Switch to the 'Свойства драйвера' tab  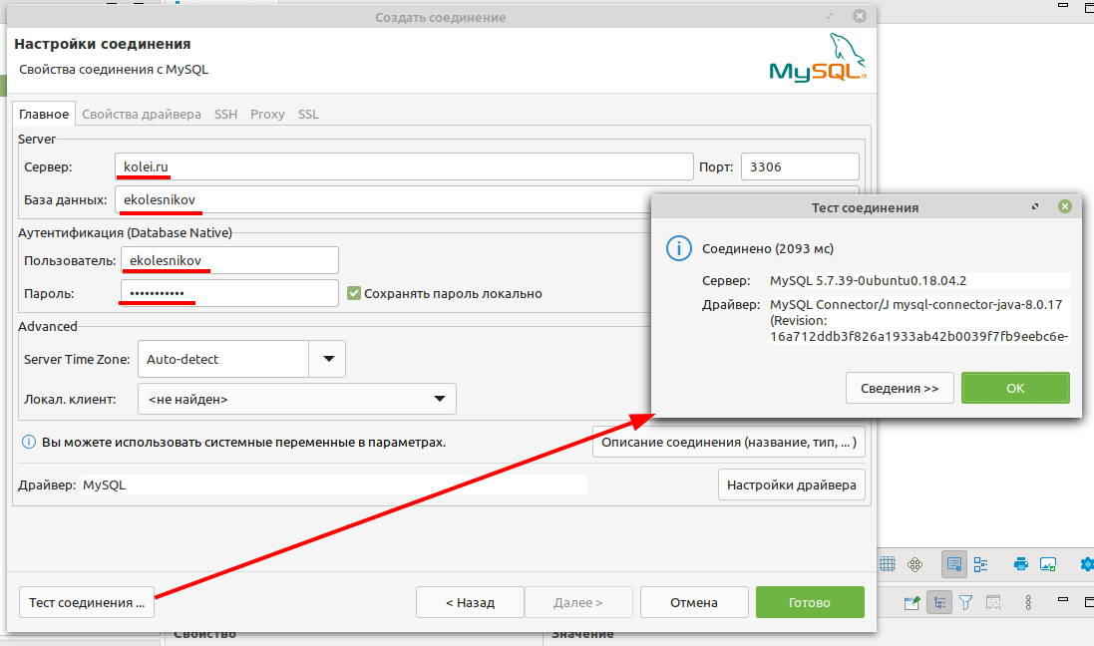coord(142,115)
